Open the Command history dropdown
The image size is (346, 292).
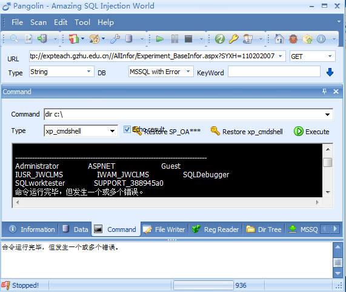327,115
